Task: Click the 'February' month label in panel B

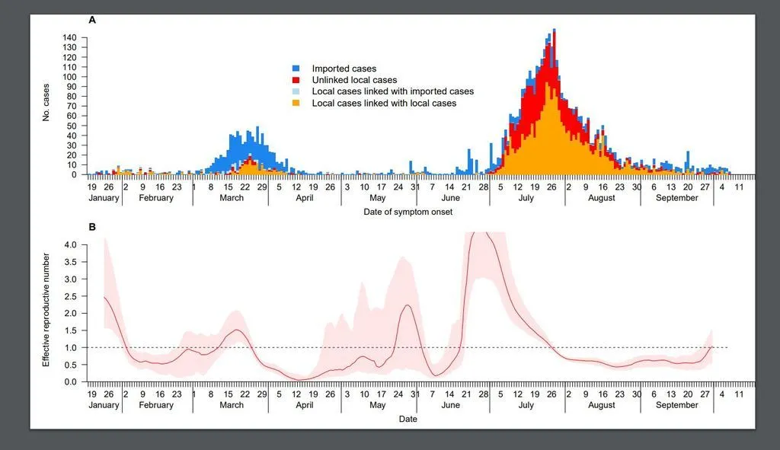Action: [156, 405]
